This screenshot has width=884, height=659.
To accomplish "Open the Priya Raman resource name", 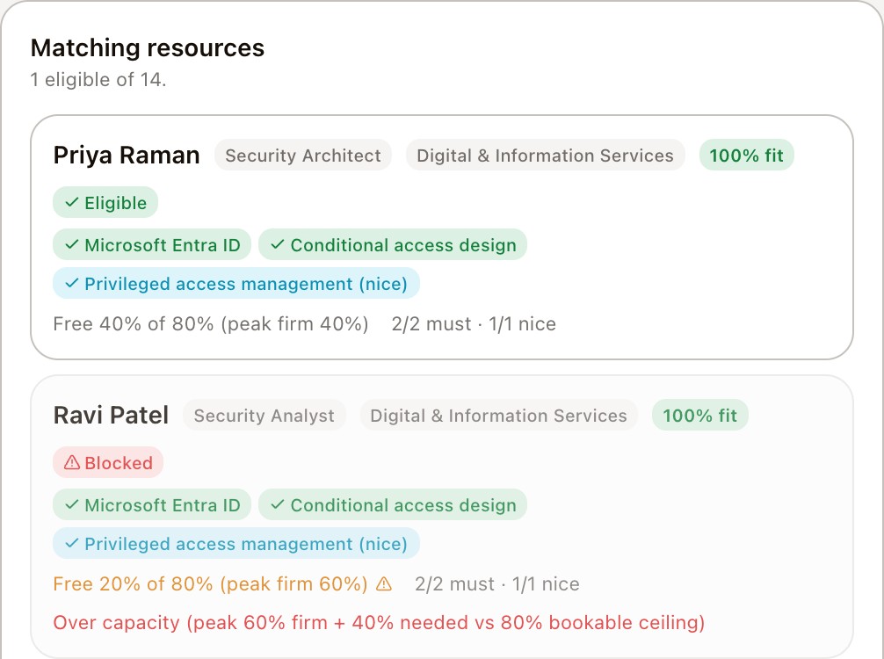I will [x=127, y=155].
